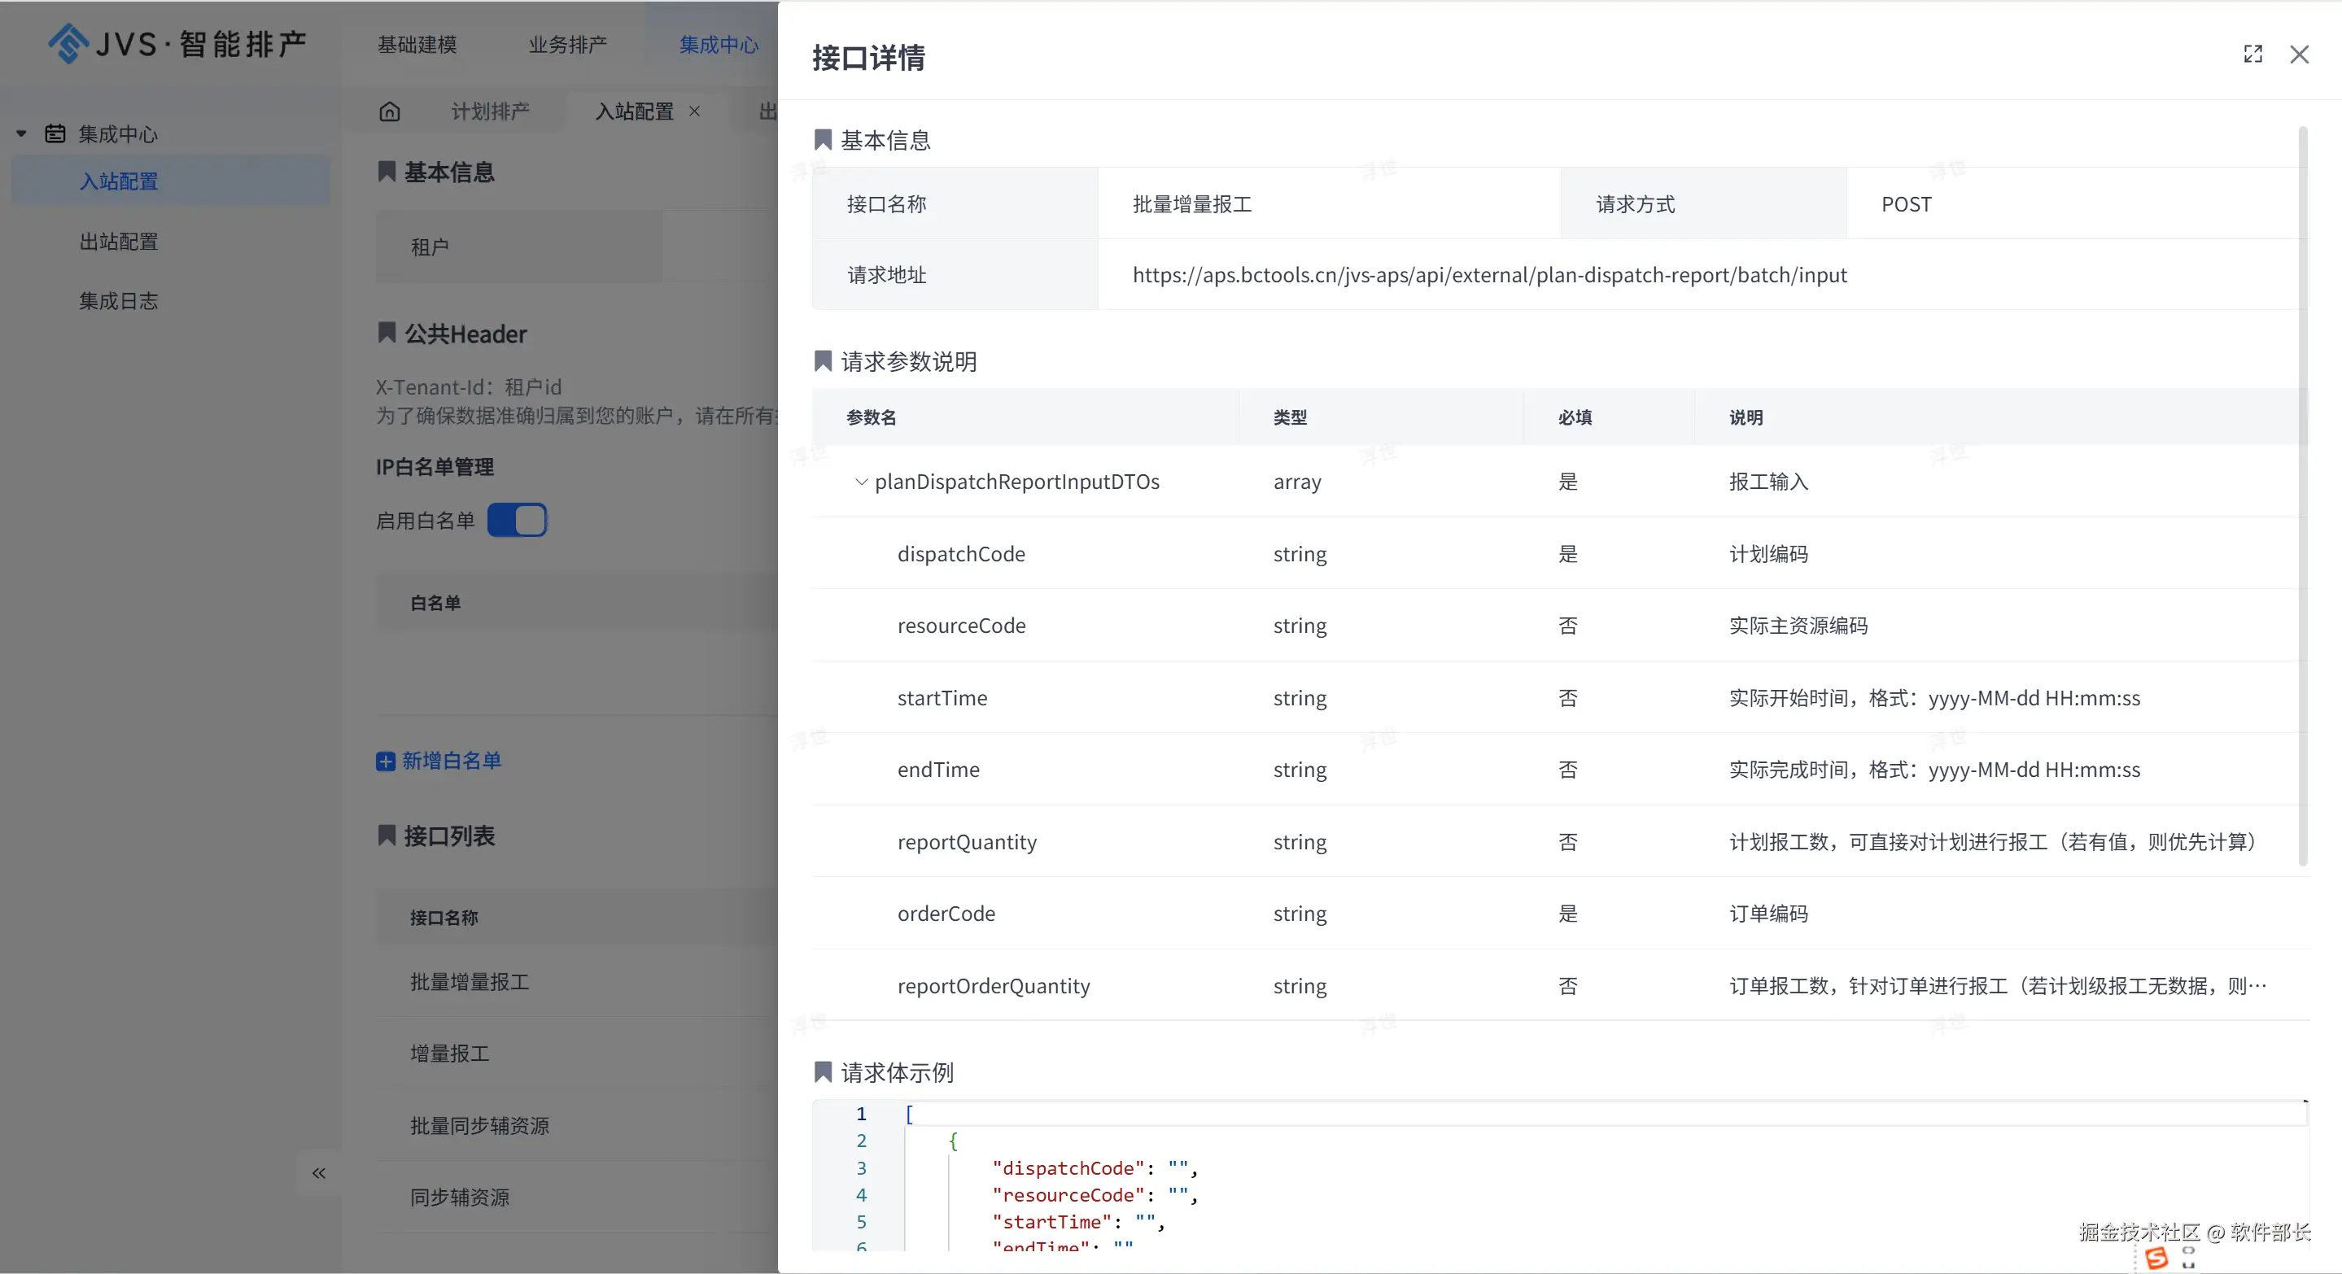Switch to the 计划排产 tab
The image size is (2342, 1274).
490,111
